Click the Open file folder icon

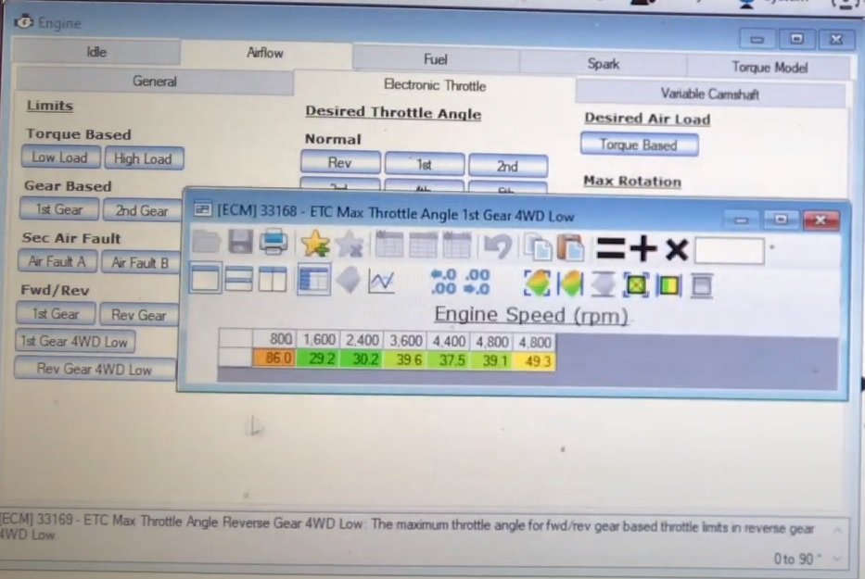(207, 242)
